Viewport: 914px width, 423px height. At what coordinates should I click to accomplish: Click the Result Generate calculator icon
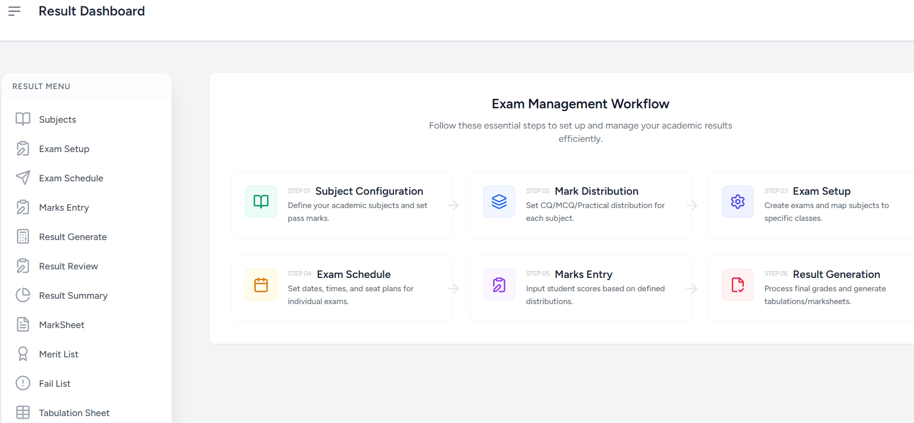point(23,236)
